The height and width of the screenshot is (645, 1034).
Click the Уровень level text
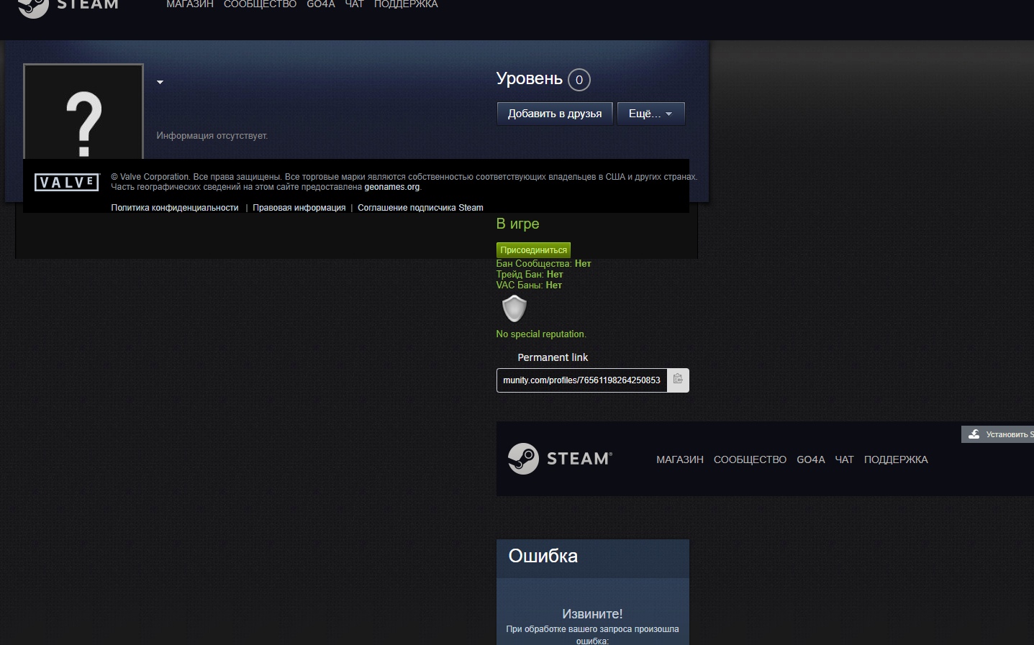click(529, 78)
